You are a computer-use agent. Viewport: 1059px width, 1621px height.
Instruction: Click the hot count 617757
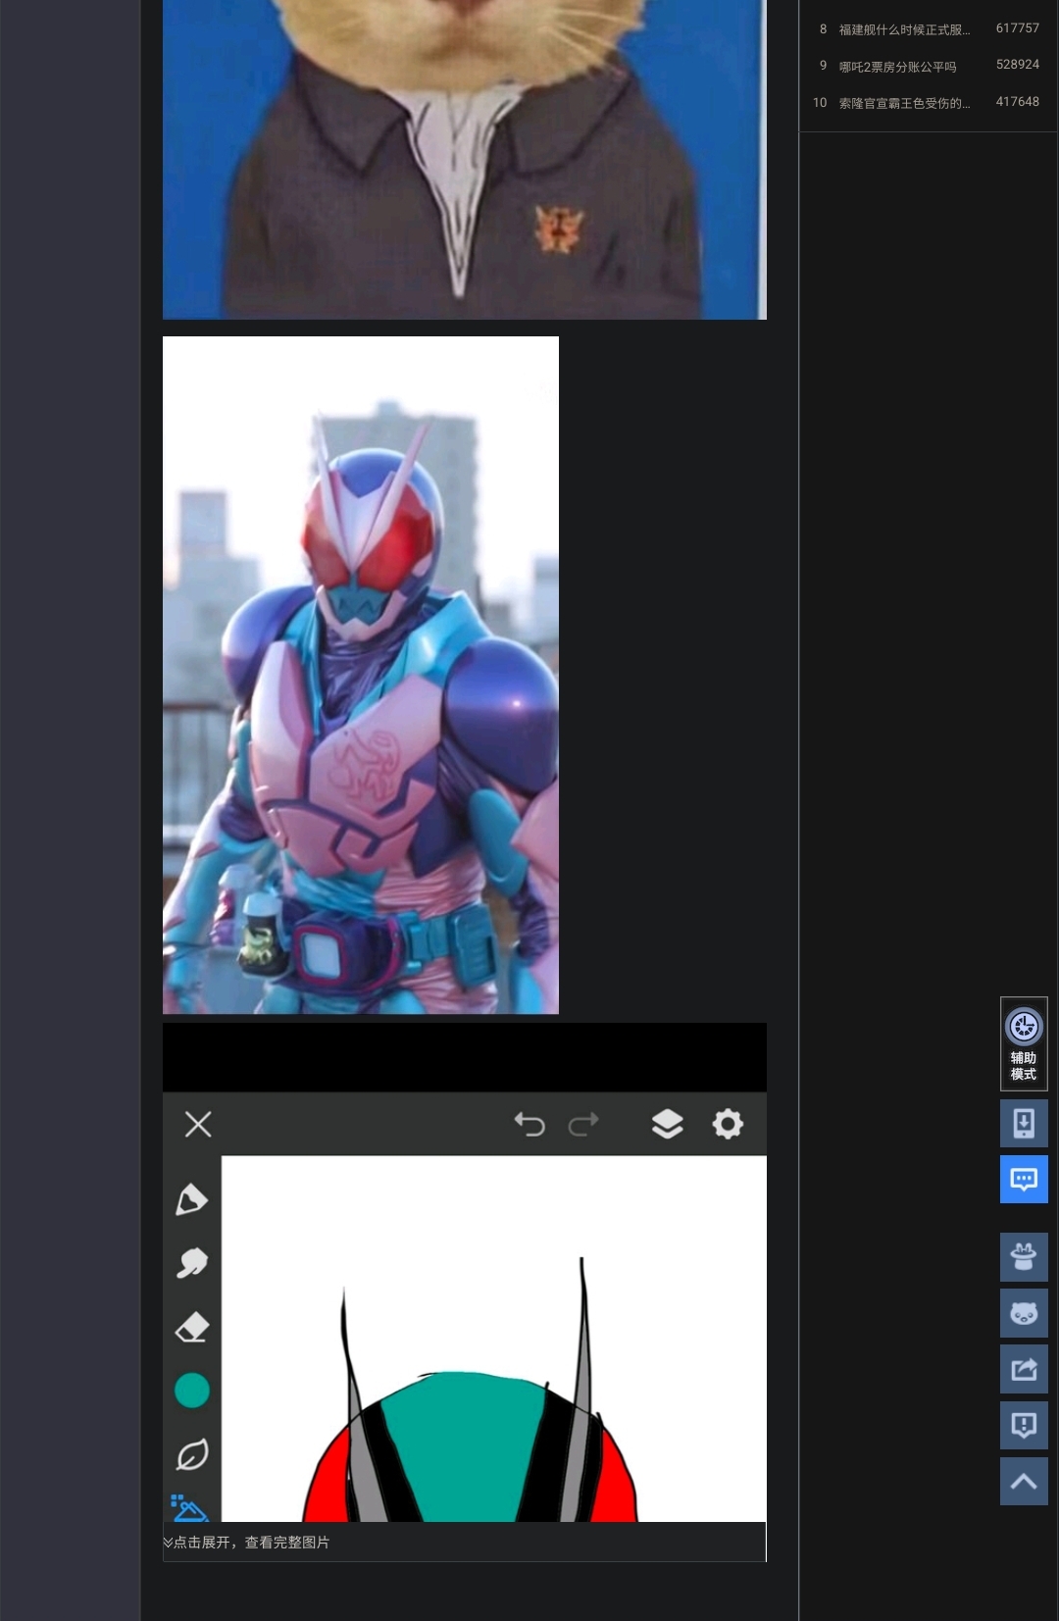pyautogui.click(x=1017, y=28)
